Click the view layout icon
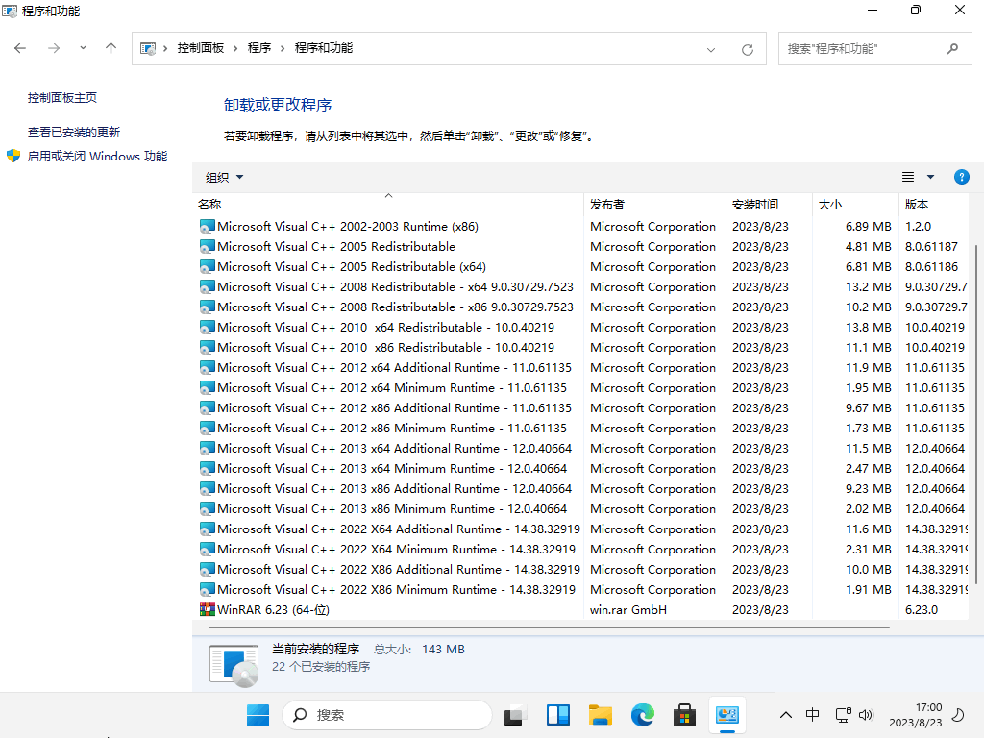The width and height of the screenshot is (984, 738). click(908, 178)
